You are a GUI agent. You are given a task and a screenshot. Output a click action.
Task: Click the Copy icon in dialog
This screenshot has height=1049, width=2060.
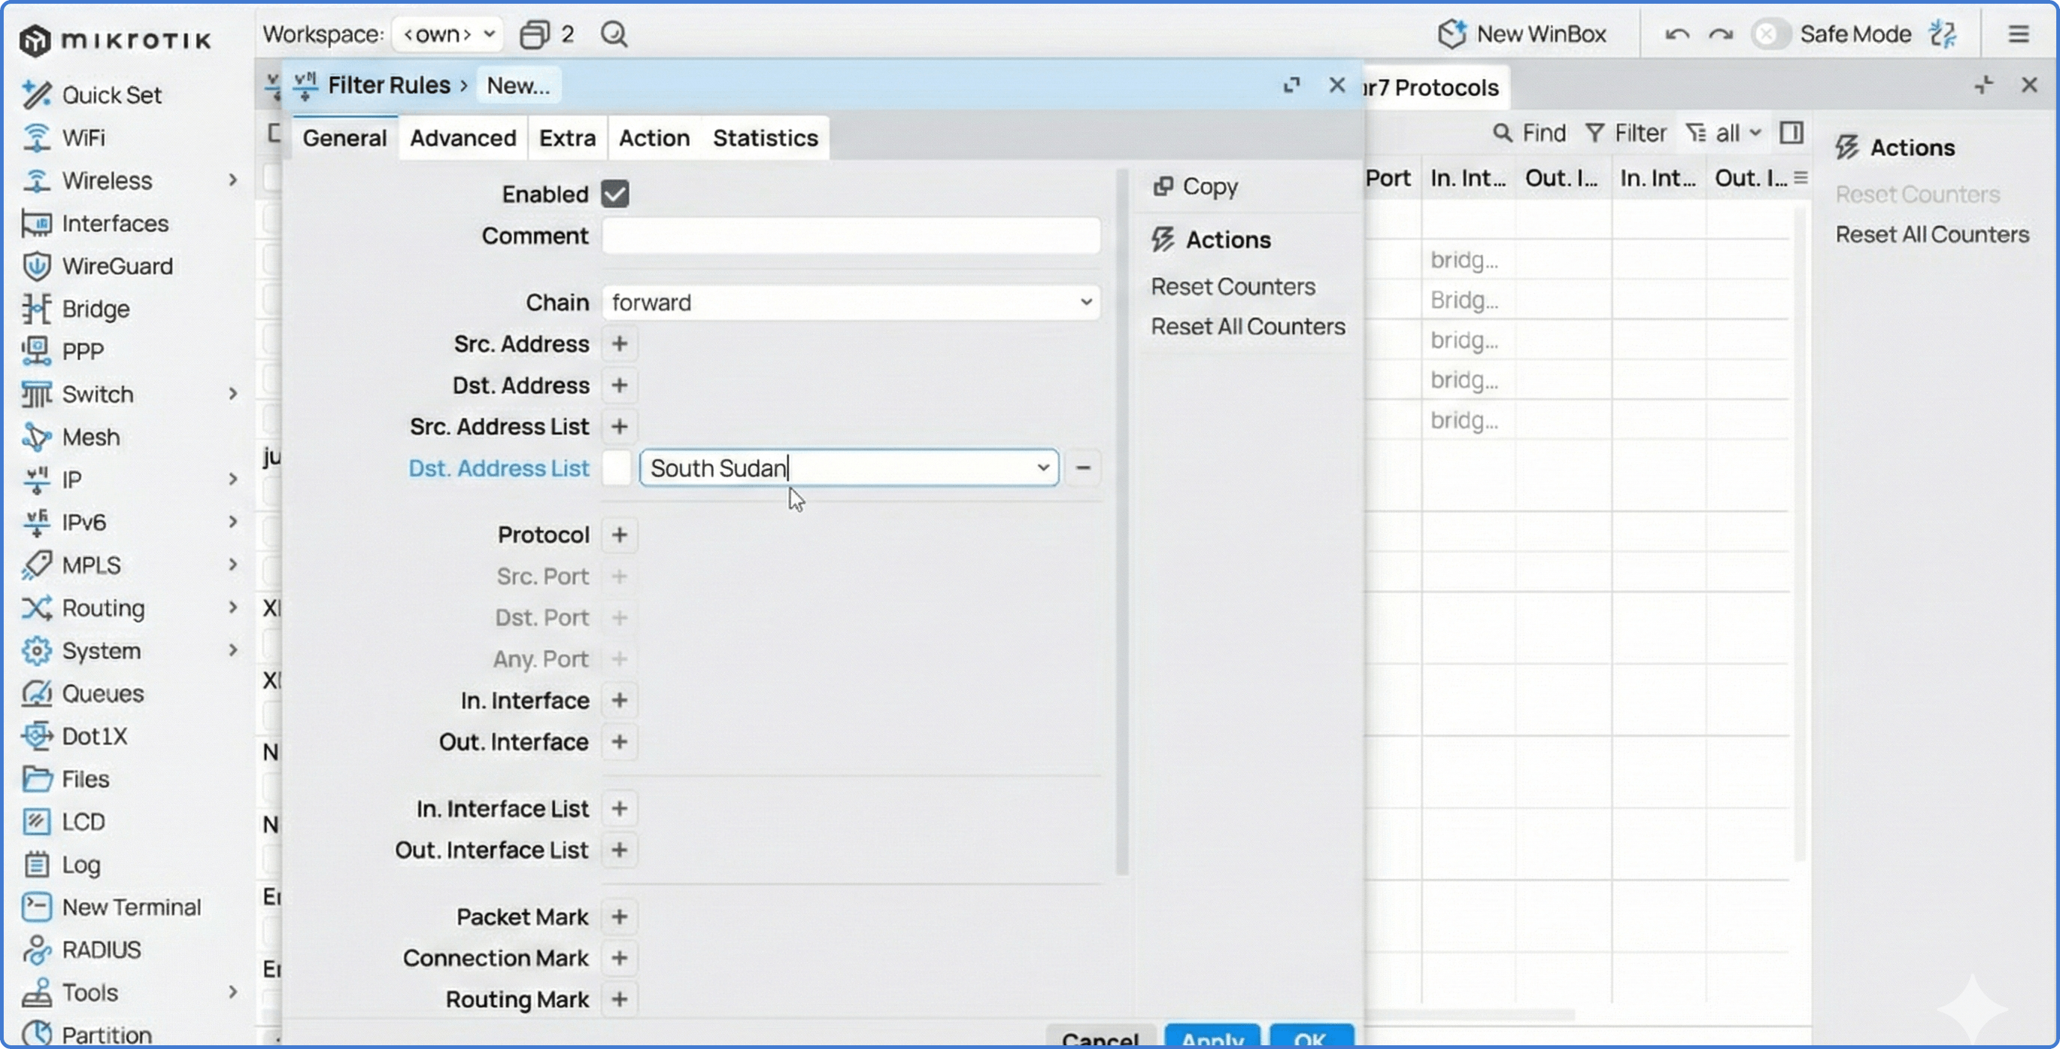click(x=1163, y=186)
